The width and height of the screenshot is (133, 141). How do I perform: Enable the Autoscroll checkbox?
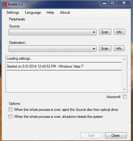(x=125, y=97)
